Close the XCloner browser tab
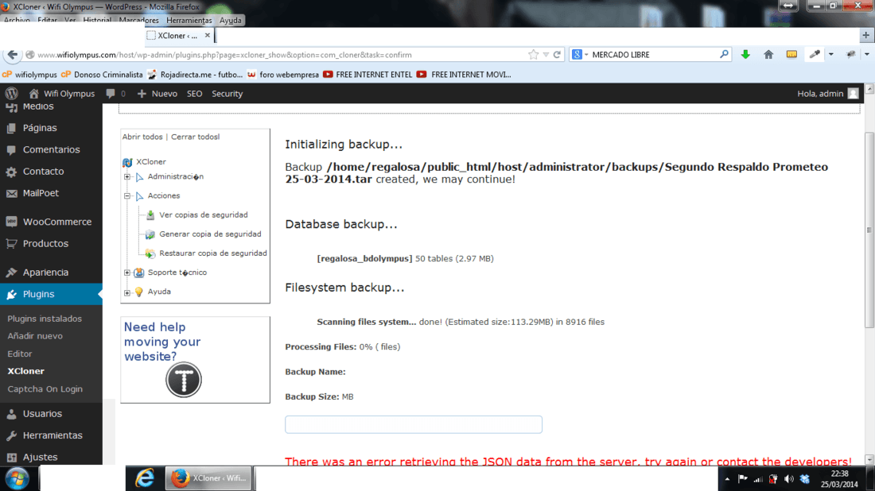The height and width of the screenshot is (491, 875). click(x=207, y=35)
